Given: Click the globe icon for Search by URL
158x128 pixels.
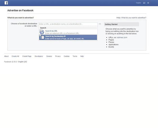Looking at the screenshot, I should (x=42, y=32).
